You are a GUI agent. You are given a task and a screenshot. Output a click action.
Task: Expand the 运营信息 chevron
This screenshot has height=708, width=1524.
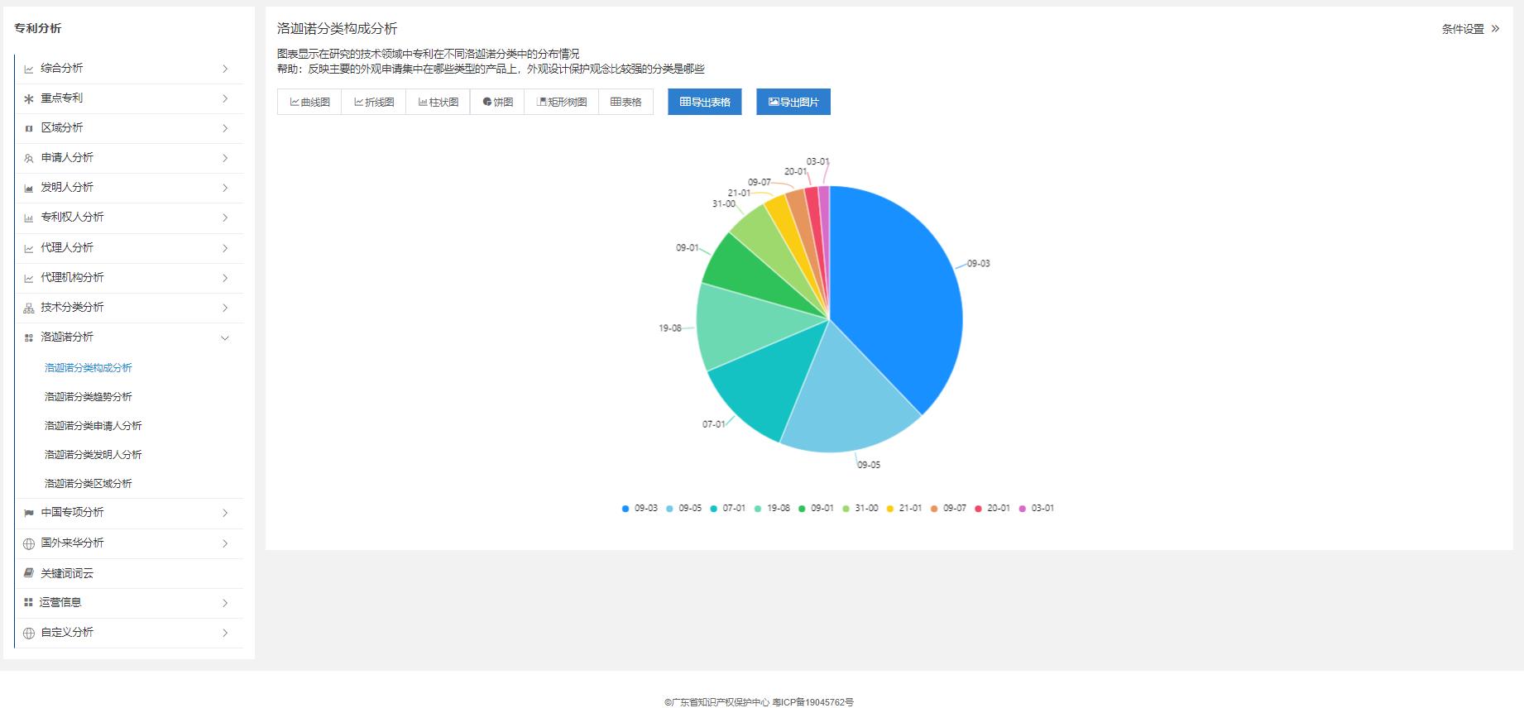click(225, 603)
